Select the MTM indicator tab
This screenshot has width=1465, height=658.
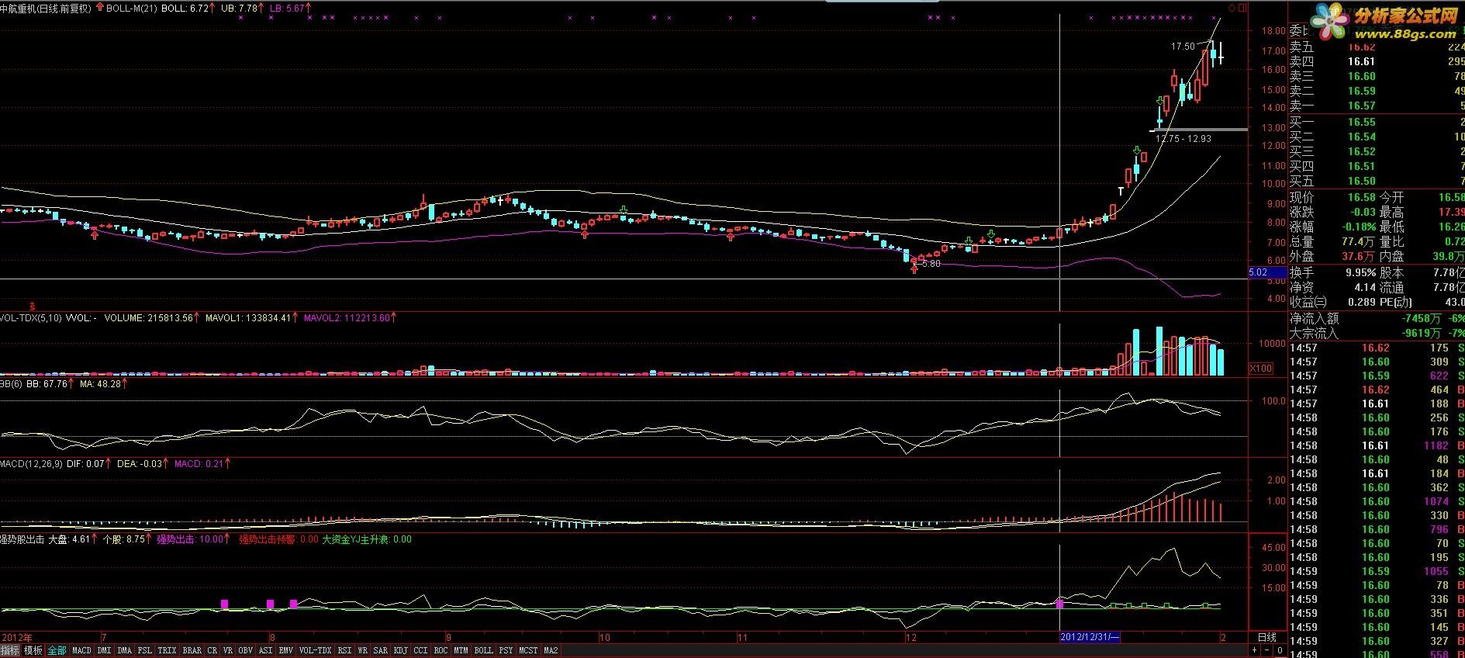coord(461,650)
